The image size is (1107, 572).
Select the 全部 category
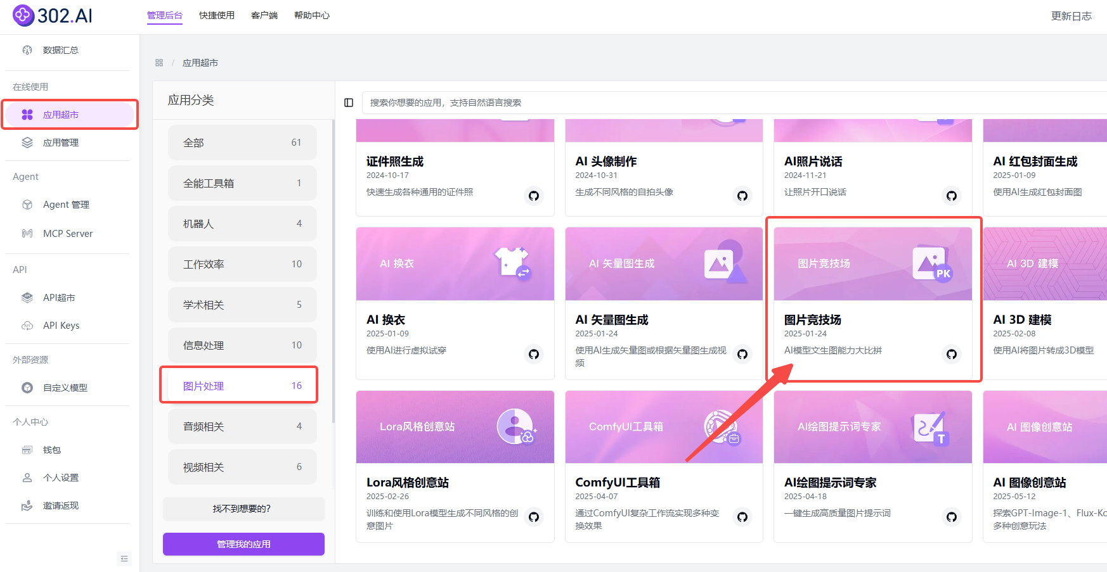click(x=242, y=143)
